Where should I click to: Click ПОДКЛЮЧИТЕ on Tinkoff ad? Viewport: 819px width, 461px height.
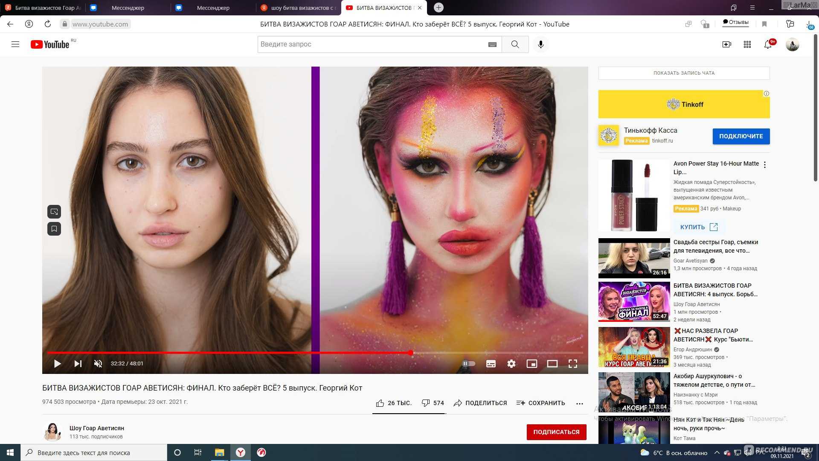741,136
